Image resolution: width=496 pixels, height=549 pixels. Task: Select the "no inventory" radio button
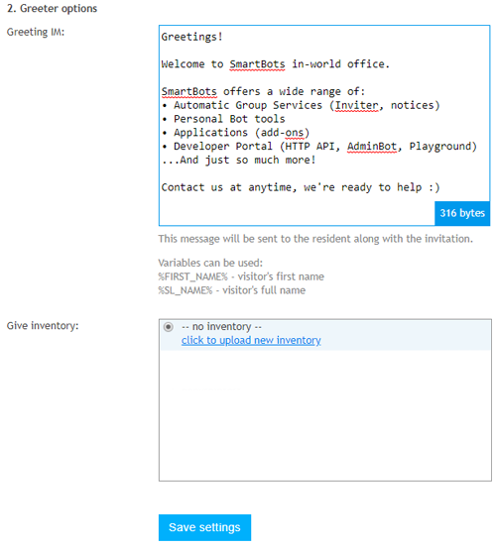pyautogui.click(x=169, y=327)
